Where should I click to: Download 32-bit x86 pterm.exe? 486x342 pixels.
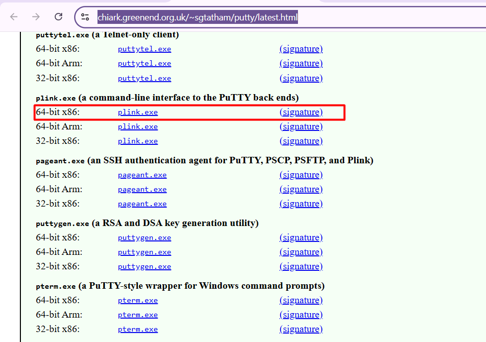pos(138,330)
